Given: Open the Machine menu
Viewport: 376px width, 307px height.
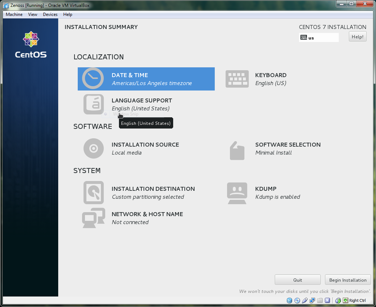Looking at the screenshot, I should (14, 14).
